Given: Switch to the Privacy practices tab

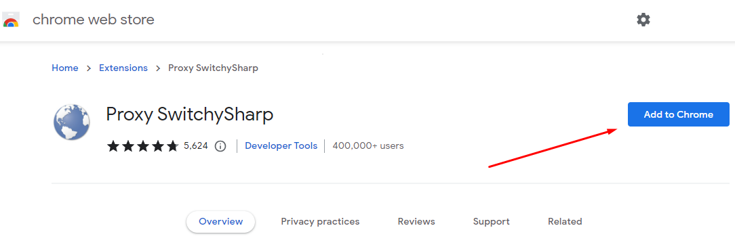Looking at the screenshot, I should [320, 221].
